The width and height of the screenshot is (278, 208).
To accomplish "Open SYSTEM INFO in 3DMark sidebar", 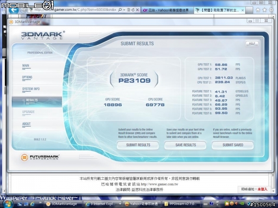I will [x=31, y=89].
